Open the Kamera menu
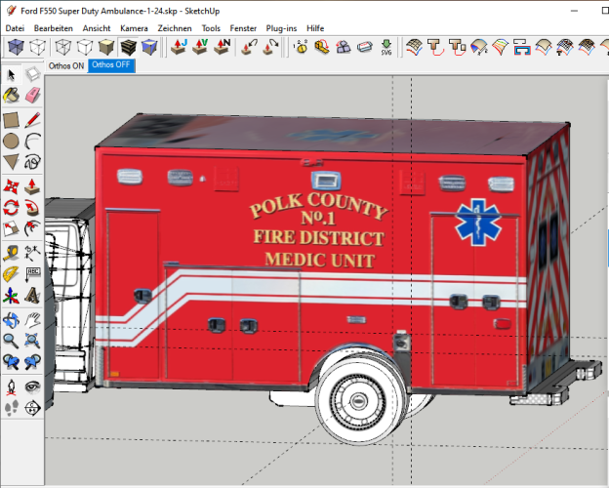Image resolution: width=609 pixels, height=488 pixels. pos(134,28)
